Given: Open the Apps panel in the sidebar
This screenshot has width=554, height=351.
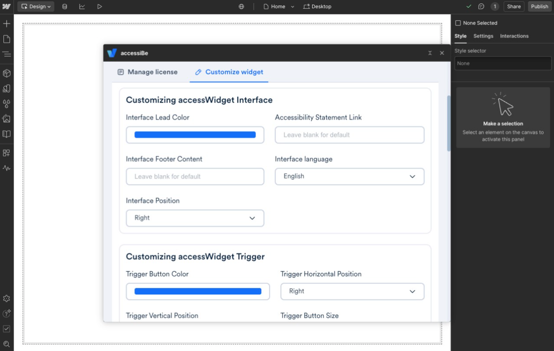Looking at the screenshot, I should click(6, 153).
